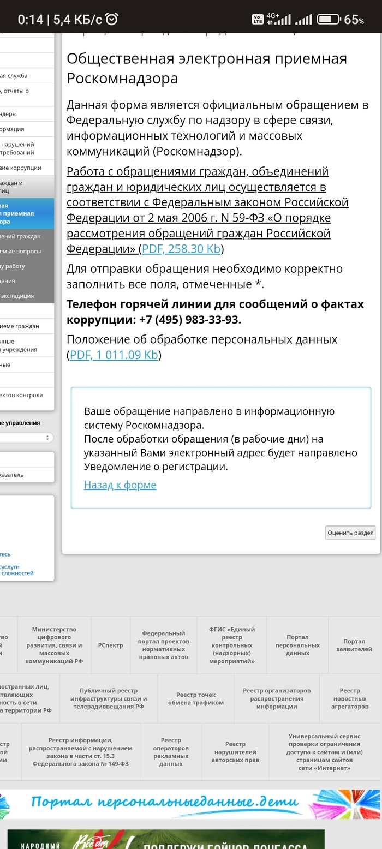This screenshot has width=382, height=849.
Task: Open the 'Реестр нарушителей авторских прав' link
Action: coord(235,752)
